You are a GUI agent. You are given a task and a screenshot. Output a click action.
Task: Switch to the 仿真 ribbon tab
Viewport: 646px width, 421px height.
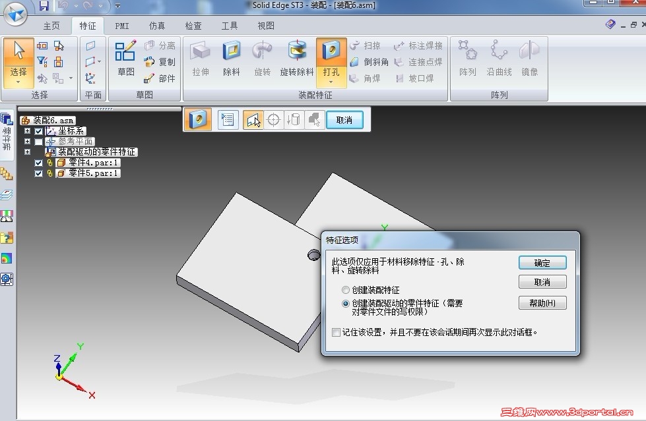click(x=157, y=26)
